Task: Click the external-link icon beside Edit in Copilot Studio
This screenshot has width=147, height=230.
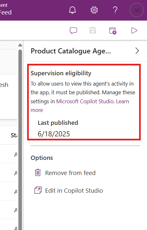Action: [x=38, y=190]
